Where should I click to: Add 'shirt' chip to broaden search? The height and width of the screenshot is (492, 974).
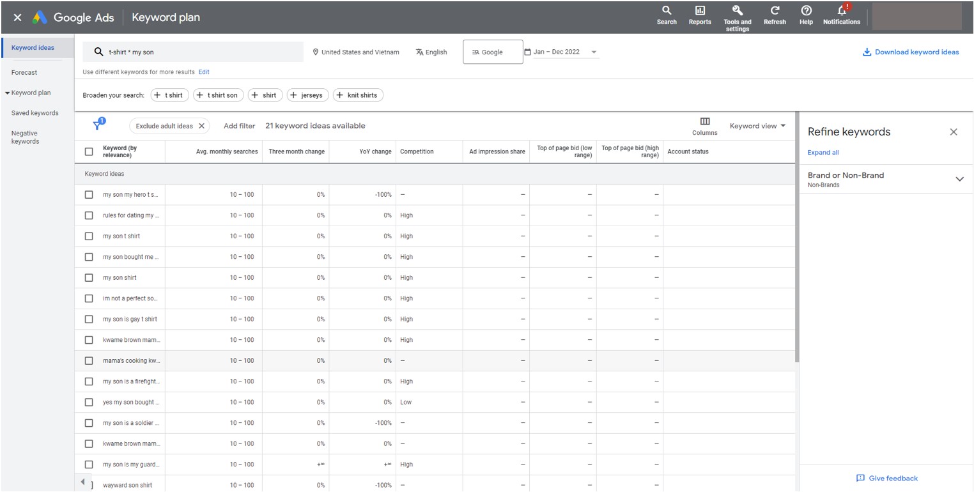[x=265, y=95]
